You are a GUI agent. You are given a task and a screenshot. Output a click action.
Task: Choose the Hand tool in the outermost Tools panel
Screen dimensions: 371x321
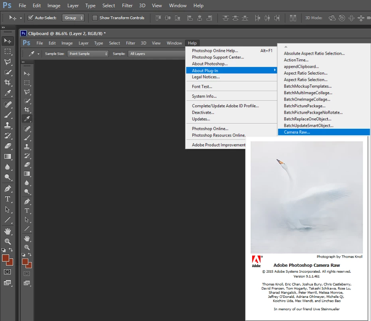8,231
